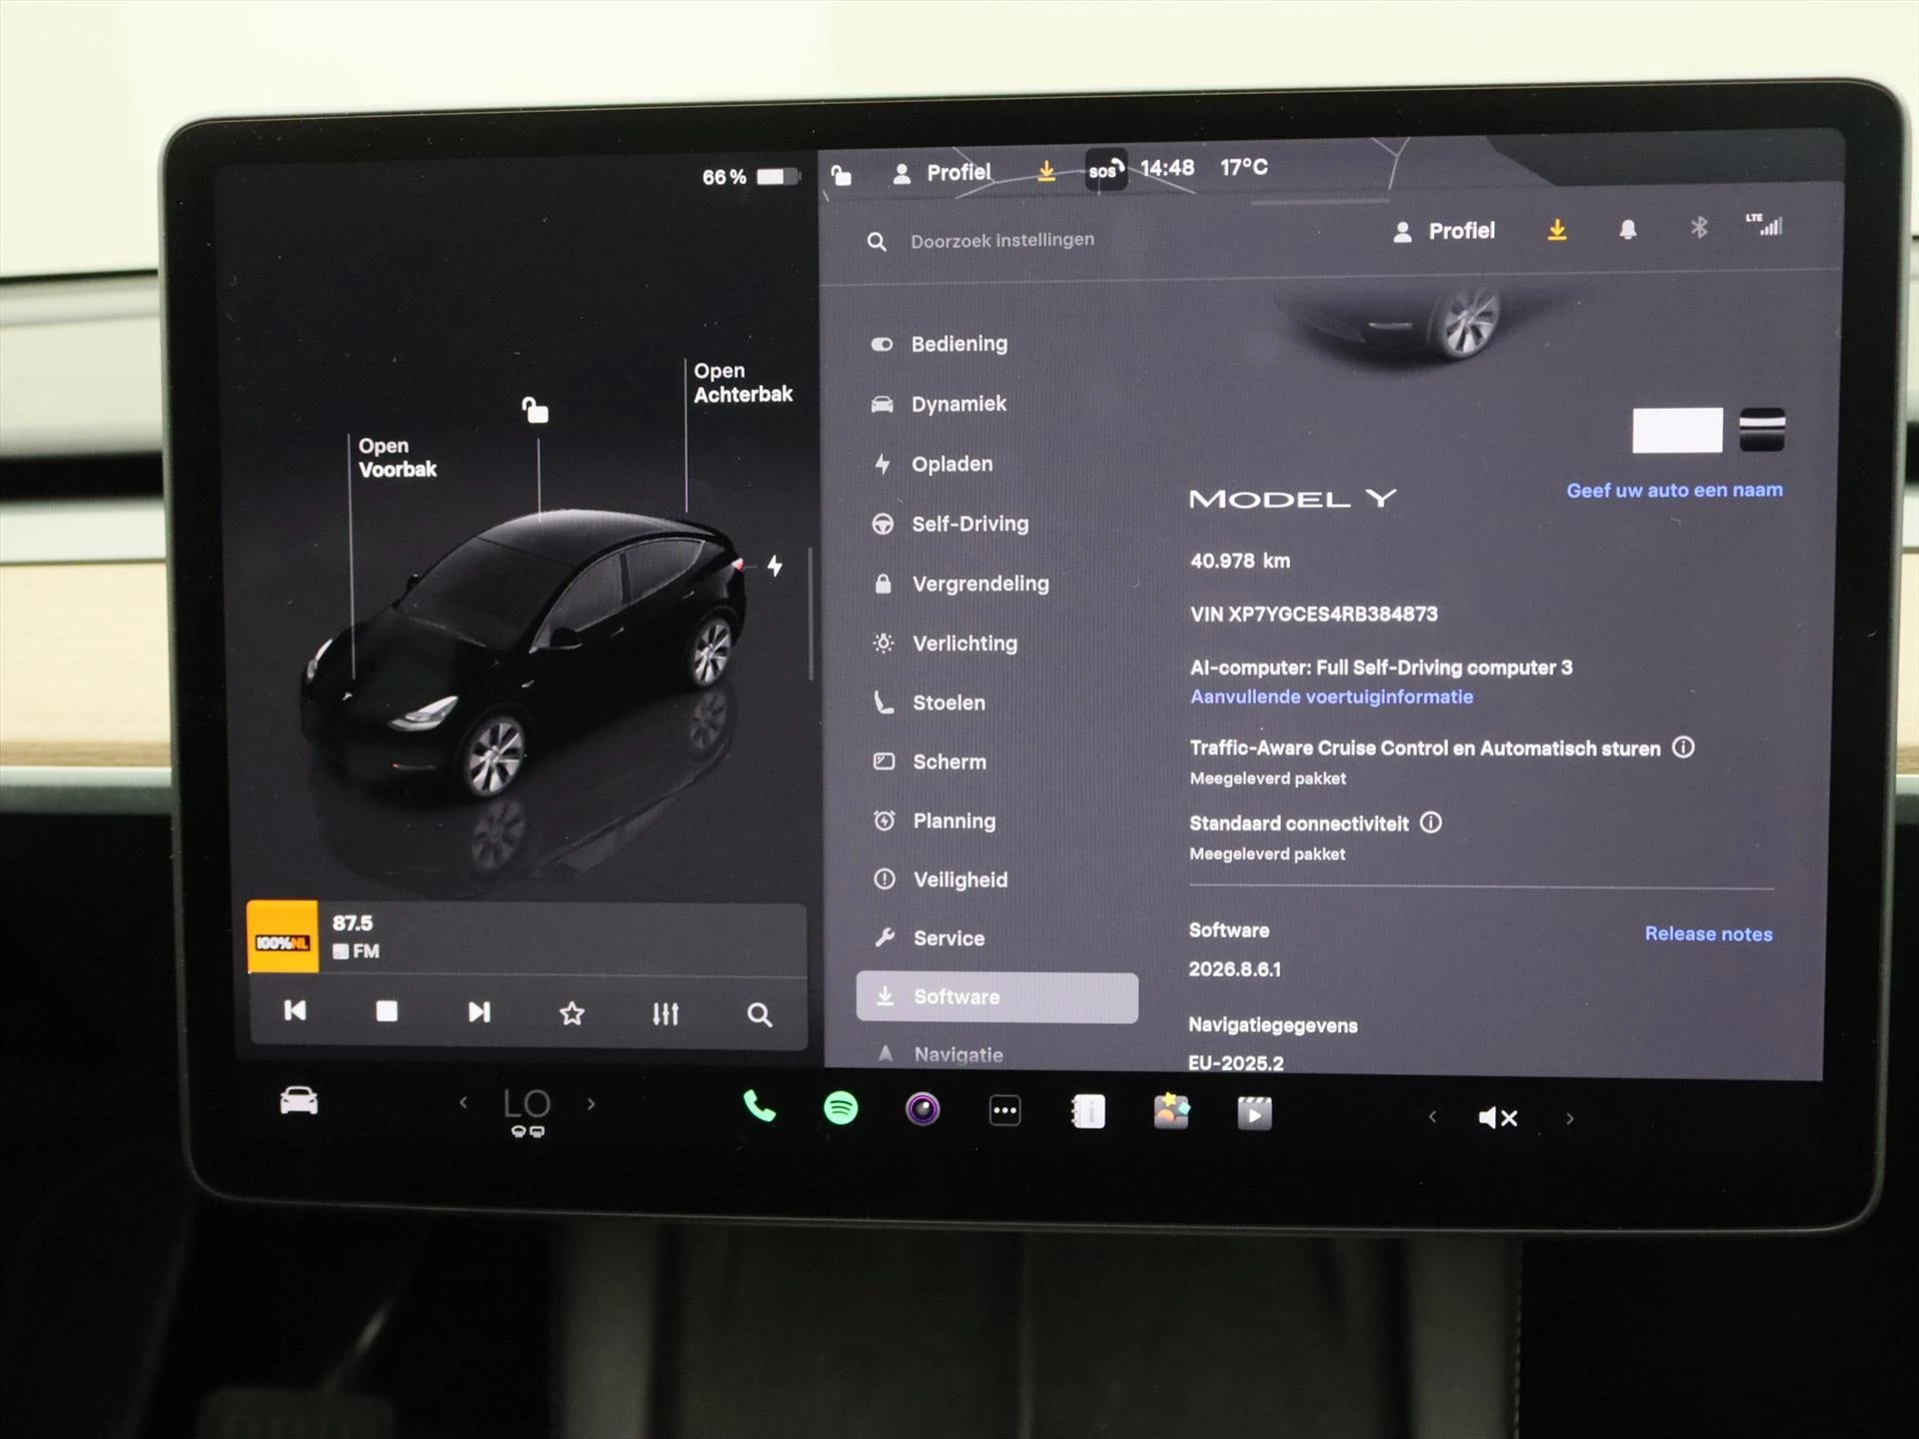
Task: Open the Bediening settings menu
Action: (939, 344)
